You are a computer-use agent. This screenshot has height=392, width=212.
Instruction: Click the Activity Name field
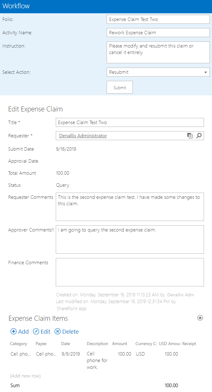point(158,33)
